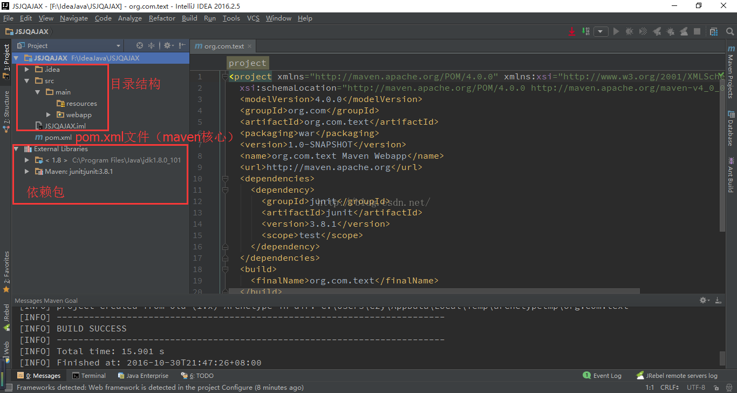
Task: Open Project panel gear settings
Action: pos(168,46)
